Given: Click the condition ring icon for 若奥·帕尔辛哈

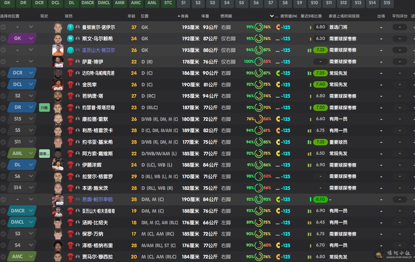Looking at the screenshot, I should (x=259, y=199).
